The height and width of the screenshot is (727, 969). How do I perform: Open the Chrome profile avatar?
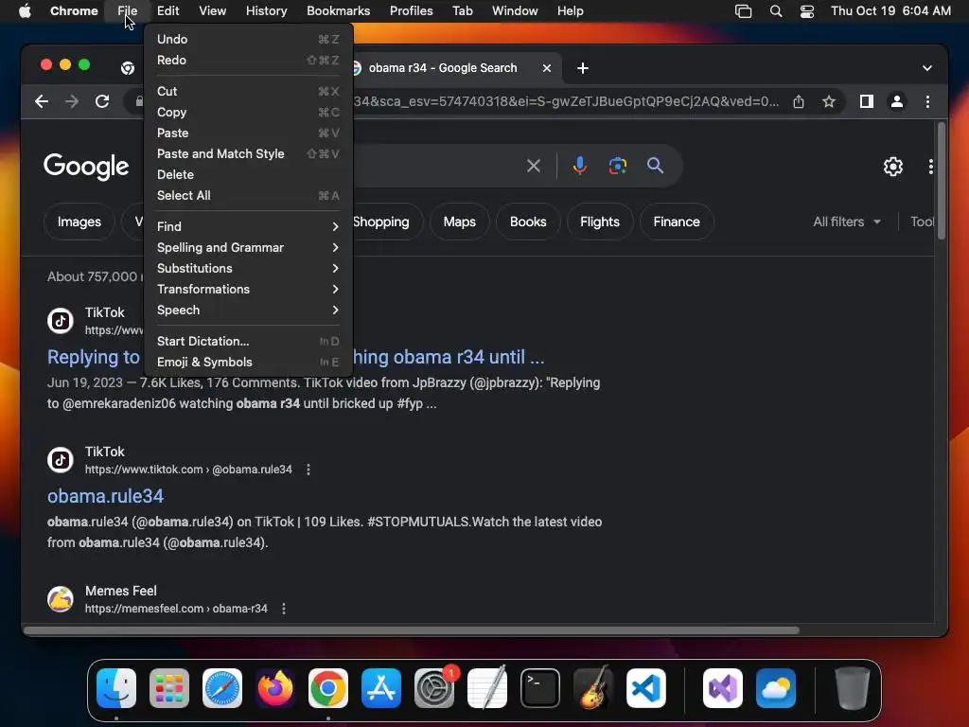pyautogui.click(x=897, y=101)
